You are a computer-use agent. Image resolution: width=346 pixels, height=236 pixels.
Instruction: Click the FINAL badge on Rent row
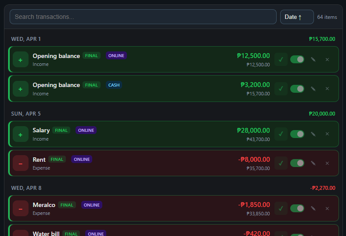[57, 160]
